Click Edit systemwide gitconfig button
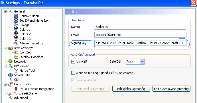 (x=171, y=89)
